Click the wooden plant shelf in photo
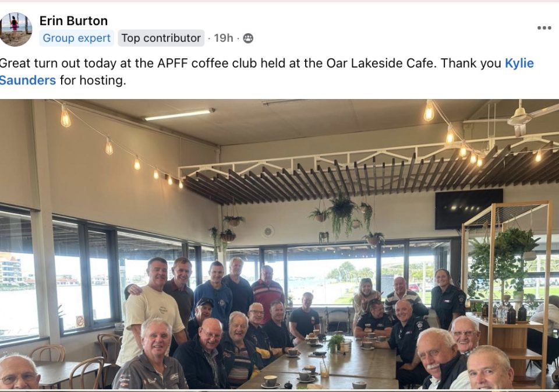This screenshot has width=559, height=392. [505, 292]
